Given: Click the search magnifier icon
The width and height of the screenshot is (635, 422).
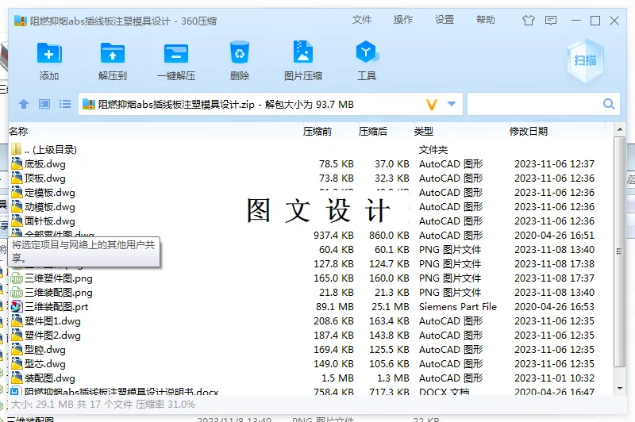Looking at the screenshot, I should pyautogui.click(x=609, y=104).
